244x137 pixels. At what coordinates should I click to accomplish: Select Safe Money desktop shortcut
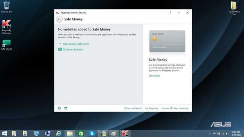click(6, 45)
